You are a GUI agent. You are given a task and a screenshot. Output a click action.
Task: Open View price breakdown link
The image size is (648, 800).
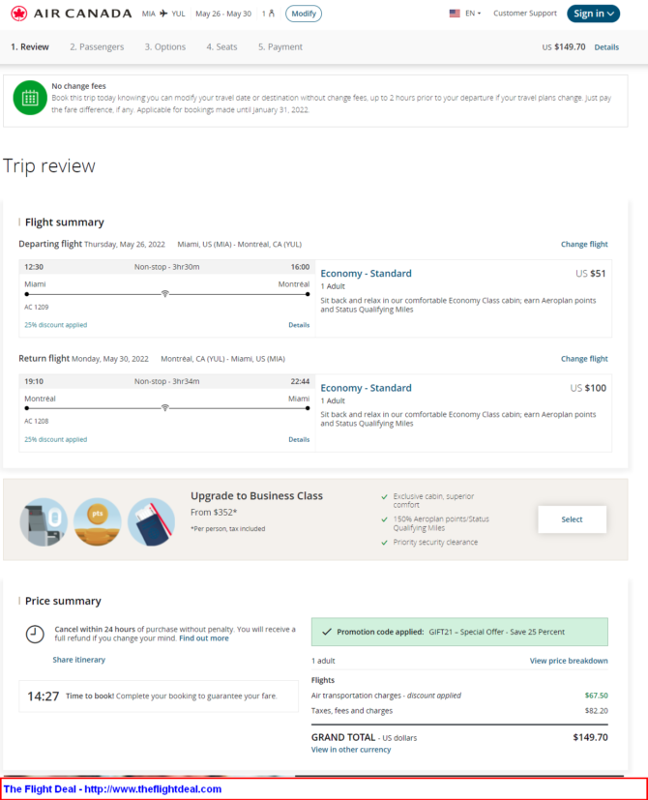569,661
